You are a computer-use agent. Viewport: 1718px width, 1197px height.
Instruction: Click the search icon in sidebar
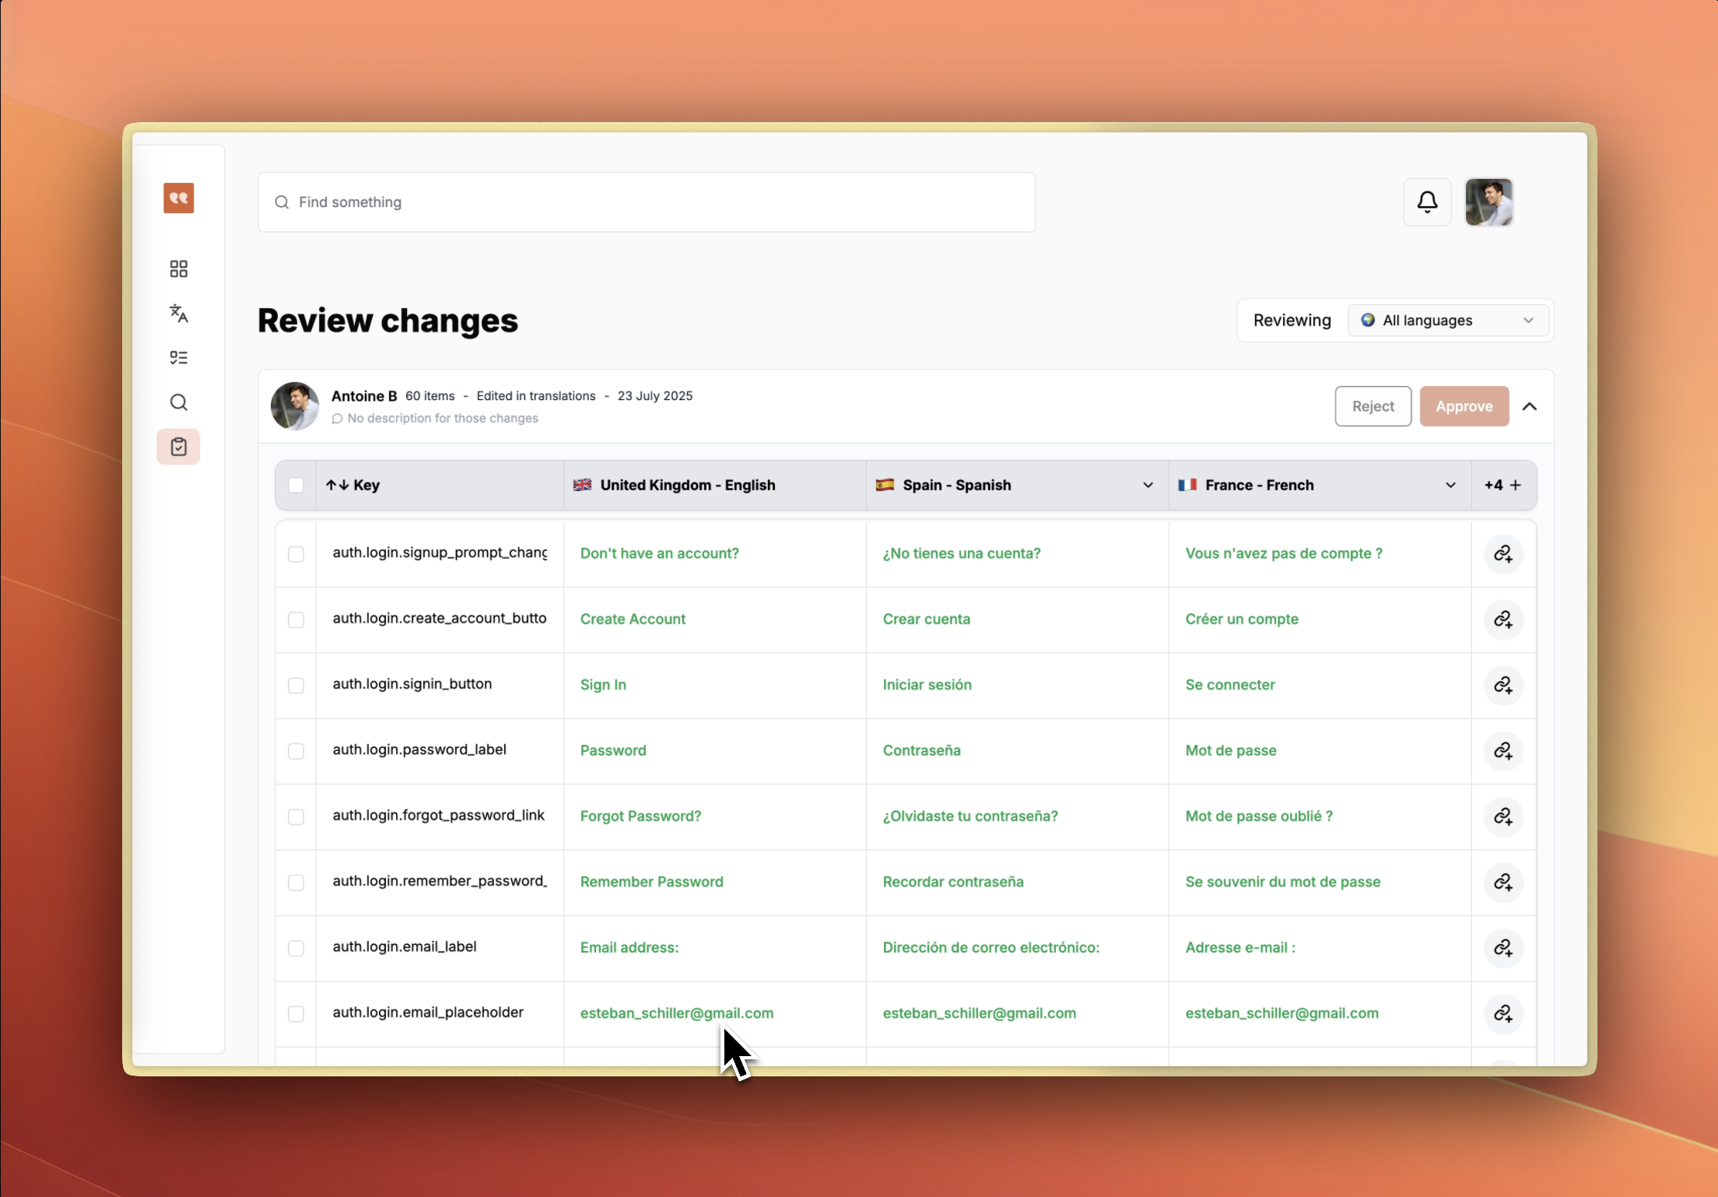[x=178, y=402]
